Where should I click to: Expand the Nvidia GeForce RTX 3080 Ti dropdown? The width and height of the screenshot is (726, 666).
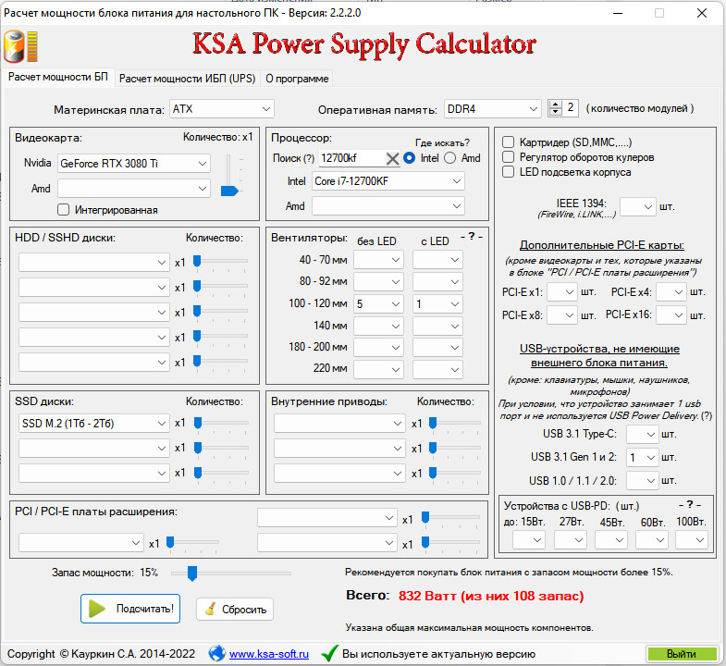134,164
